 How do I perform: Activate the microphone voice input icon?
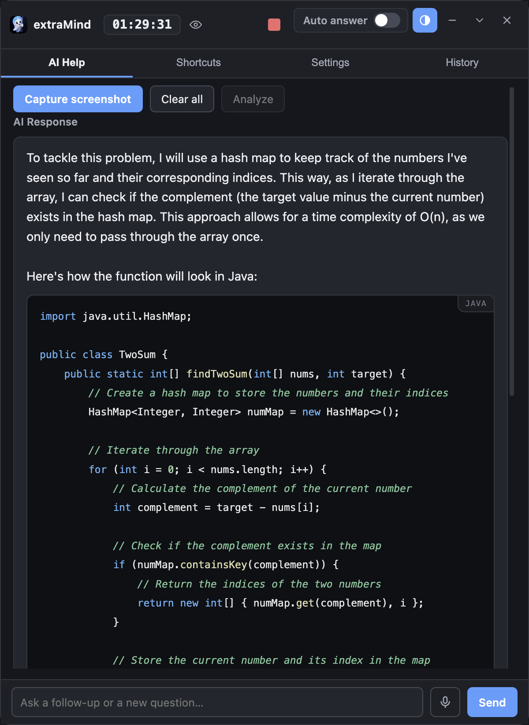point(445,702)
